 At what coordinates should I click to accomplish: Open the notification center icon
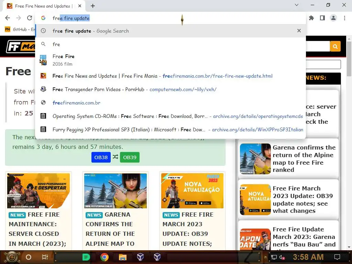click(337, 257)
